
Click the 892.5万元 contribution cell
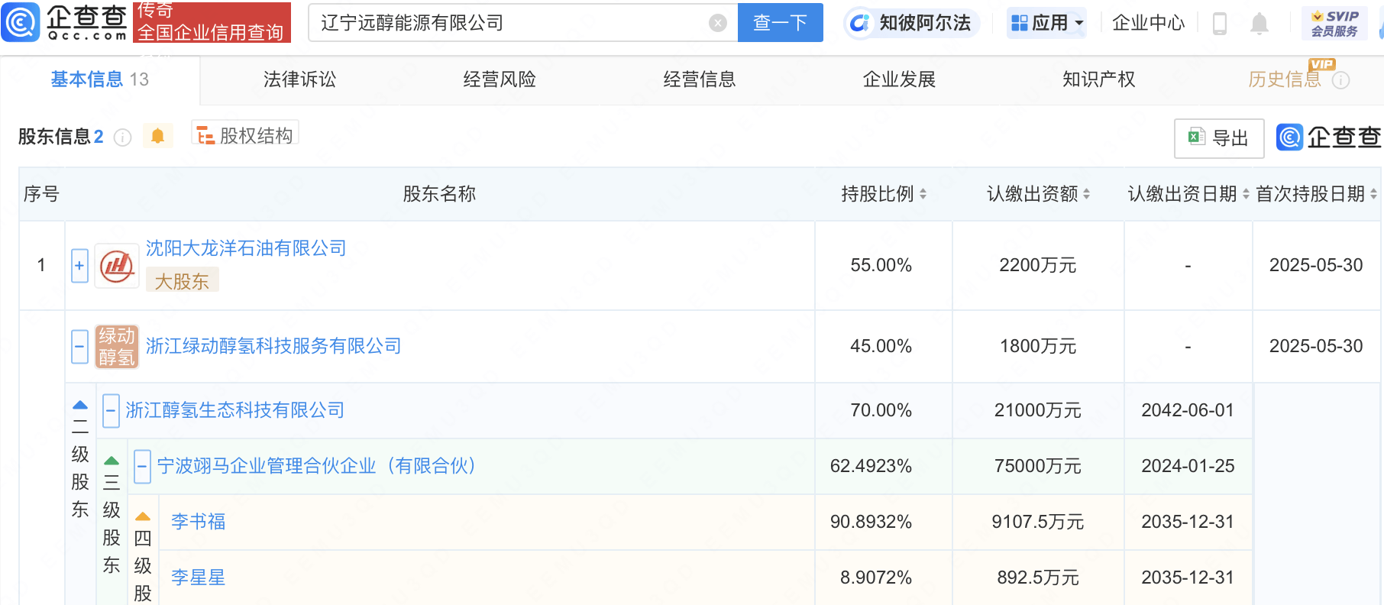[x=1038, y=577]
